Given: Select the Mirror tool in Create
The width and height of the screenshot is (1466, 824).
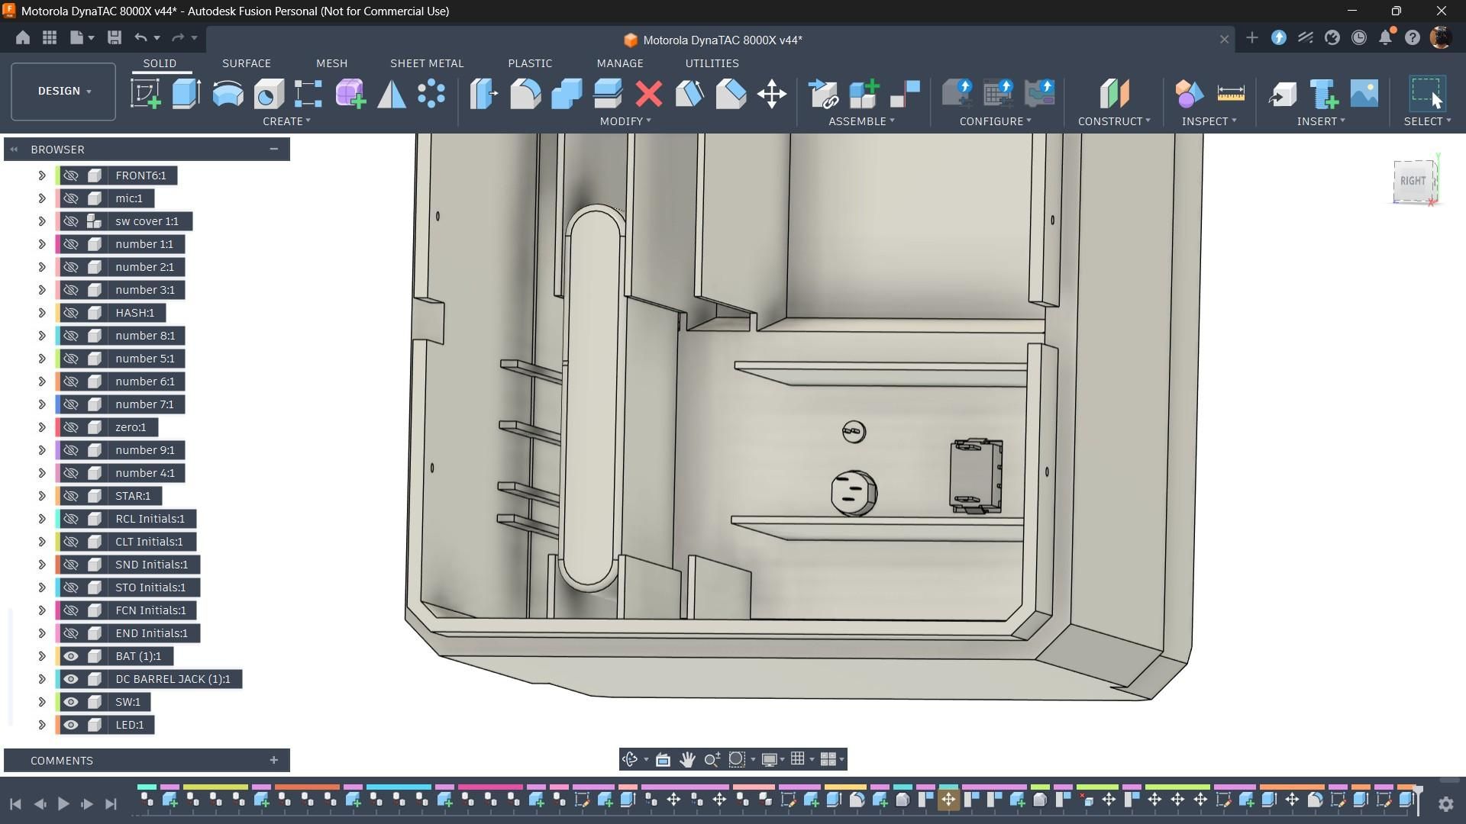Looking at the screenshot, I should (391, 94).
